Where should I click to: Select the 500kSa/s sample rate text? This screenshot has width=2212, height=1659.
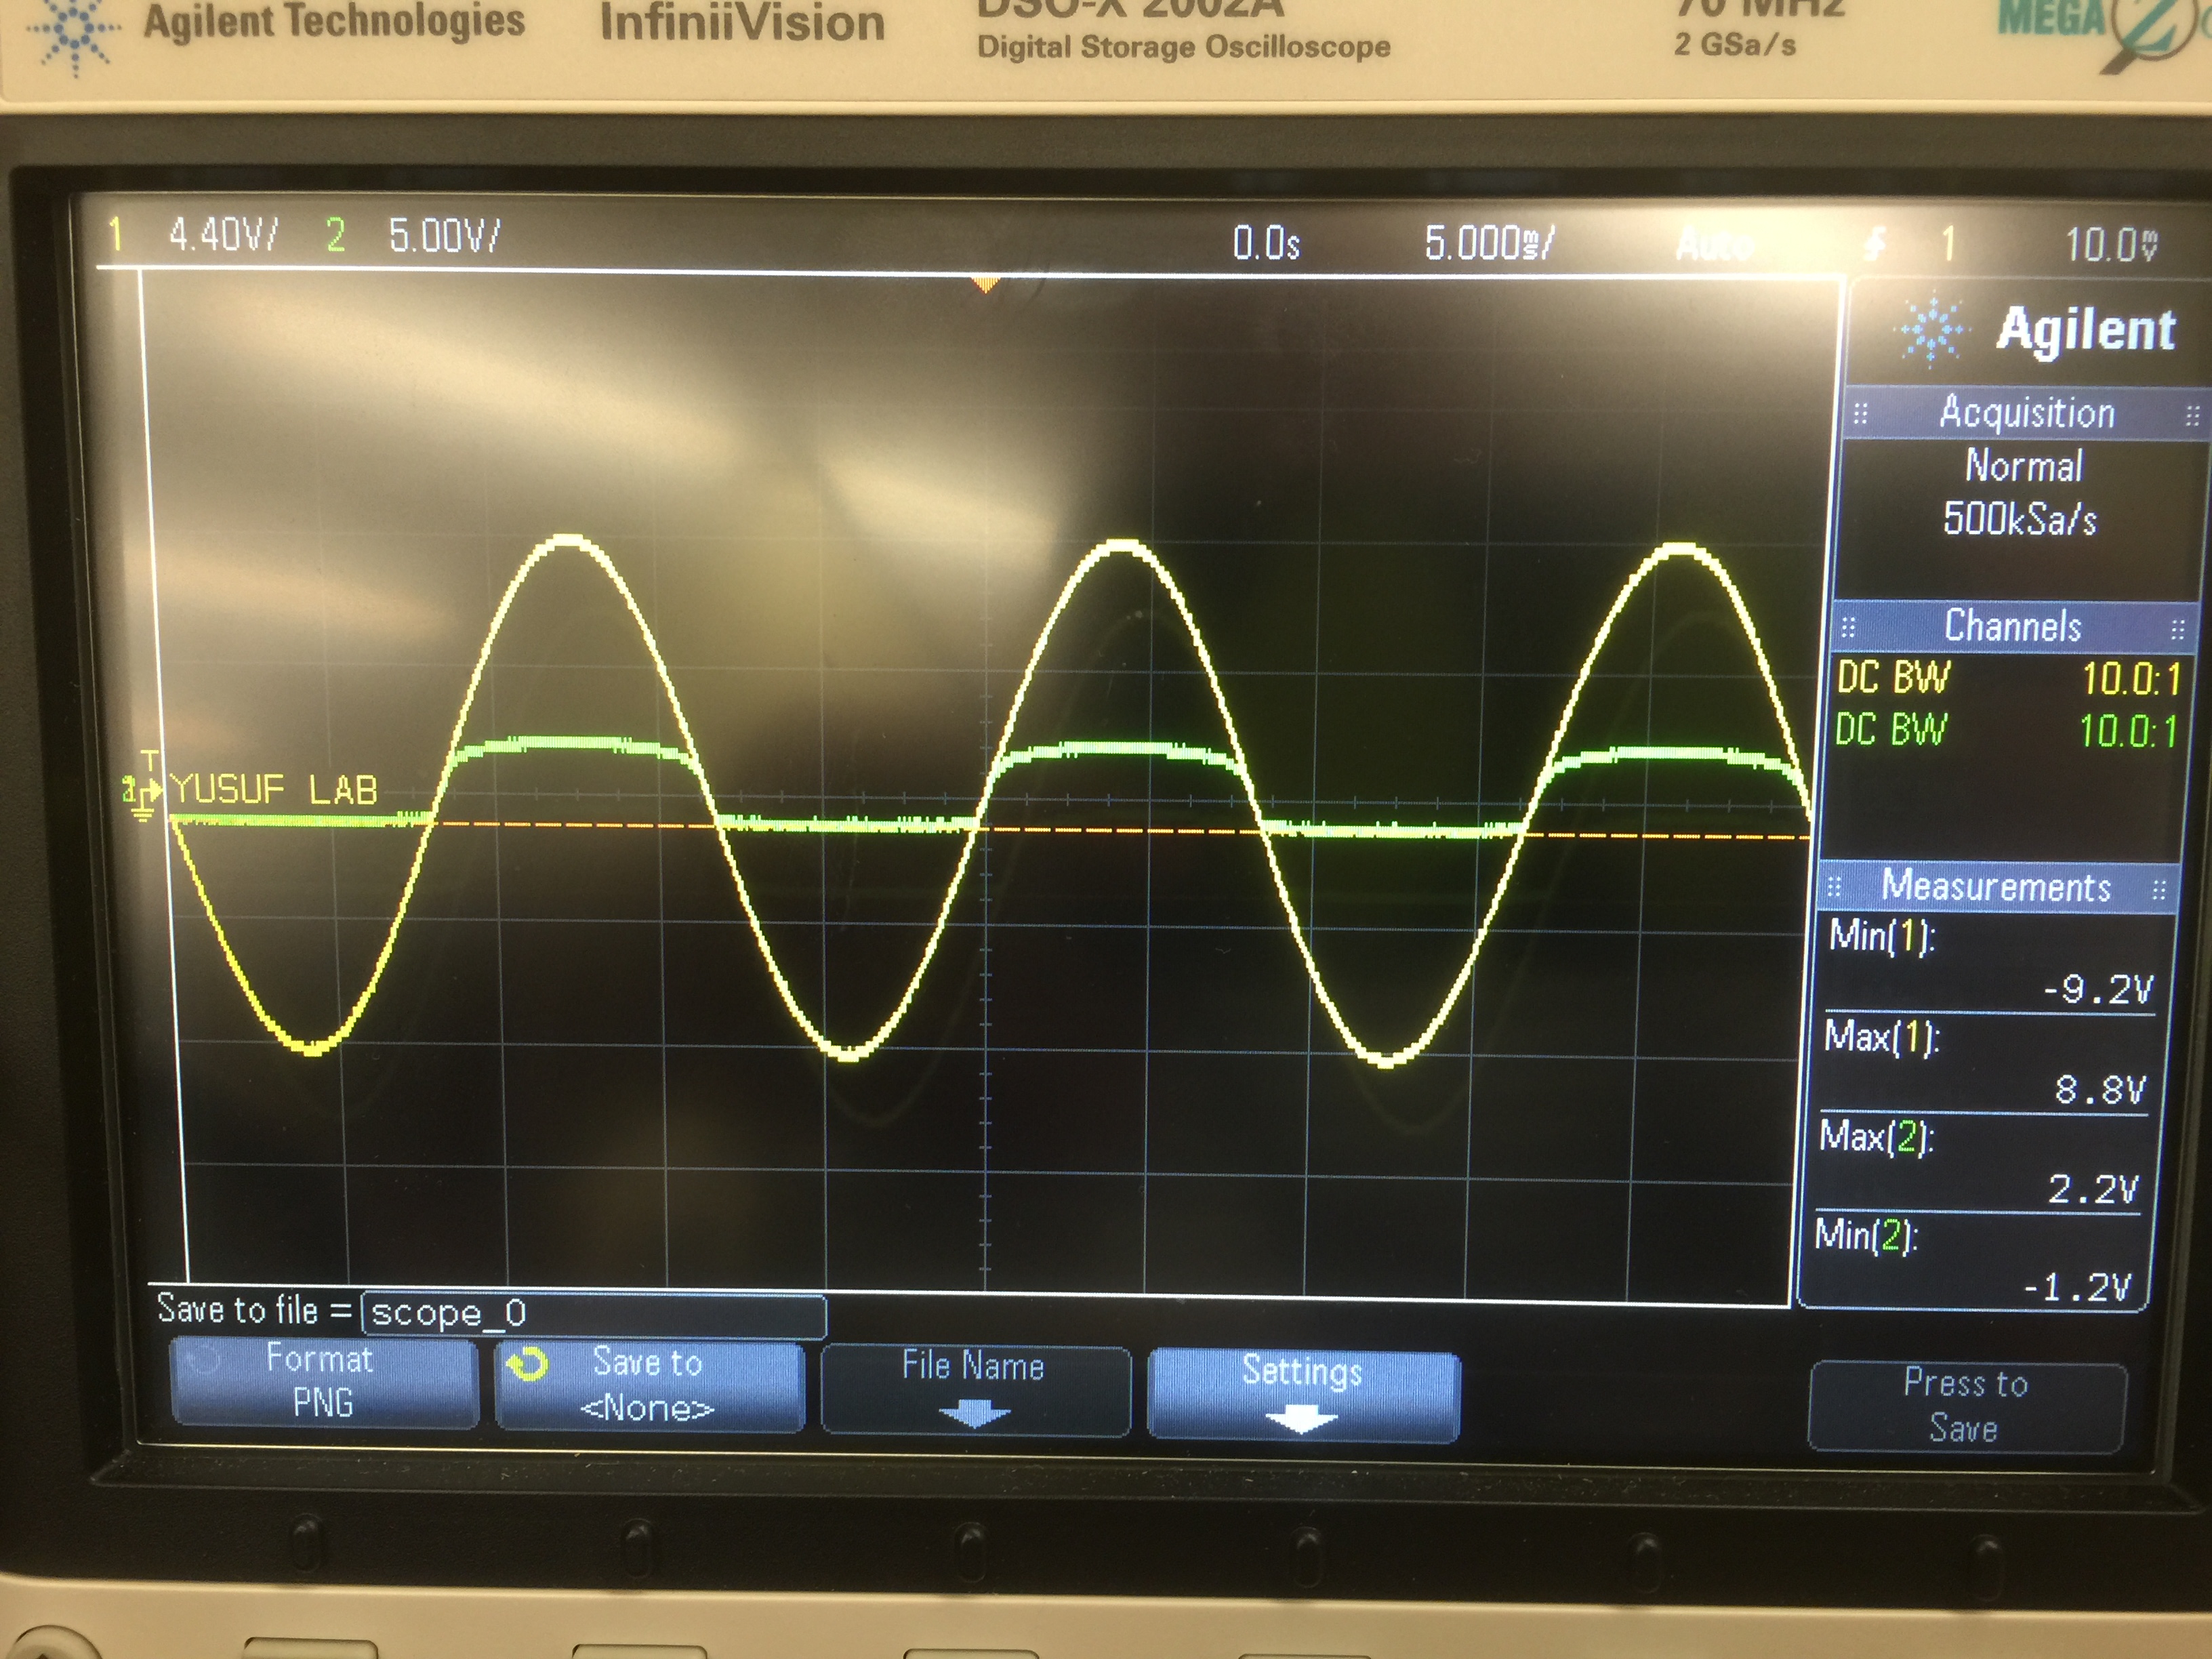click(x=2020, y=519)
